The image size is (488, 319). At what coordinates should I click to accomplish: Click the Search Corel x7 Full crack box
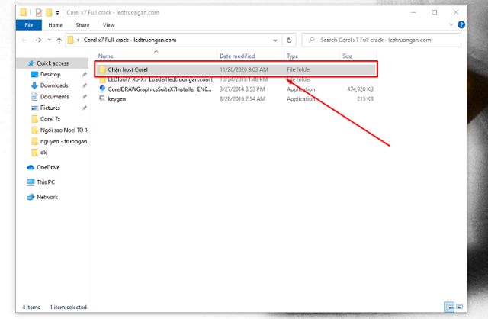point(381,40)
